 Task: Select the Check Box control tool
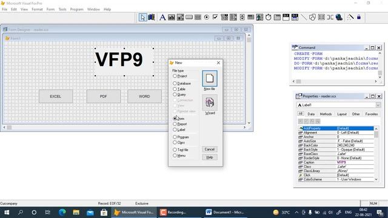215,18
